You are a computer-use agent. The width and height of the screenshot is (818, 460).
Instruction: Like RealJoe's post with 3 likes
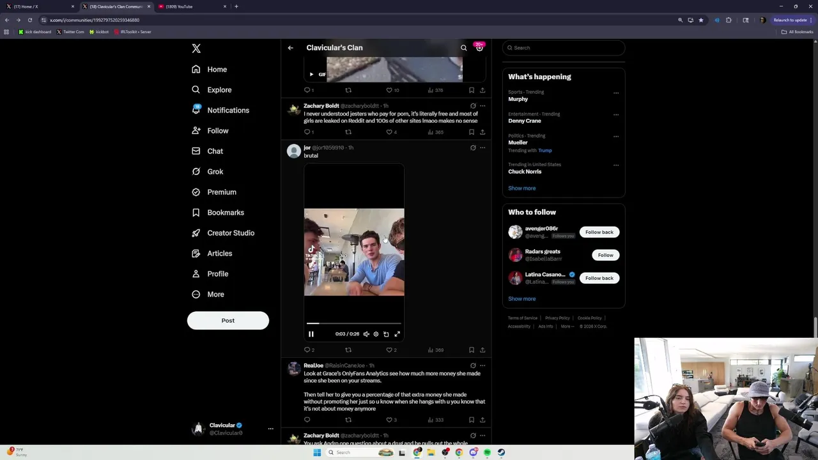click(x=391, y=420)
